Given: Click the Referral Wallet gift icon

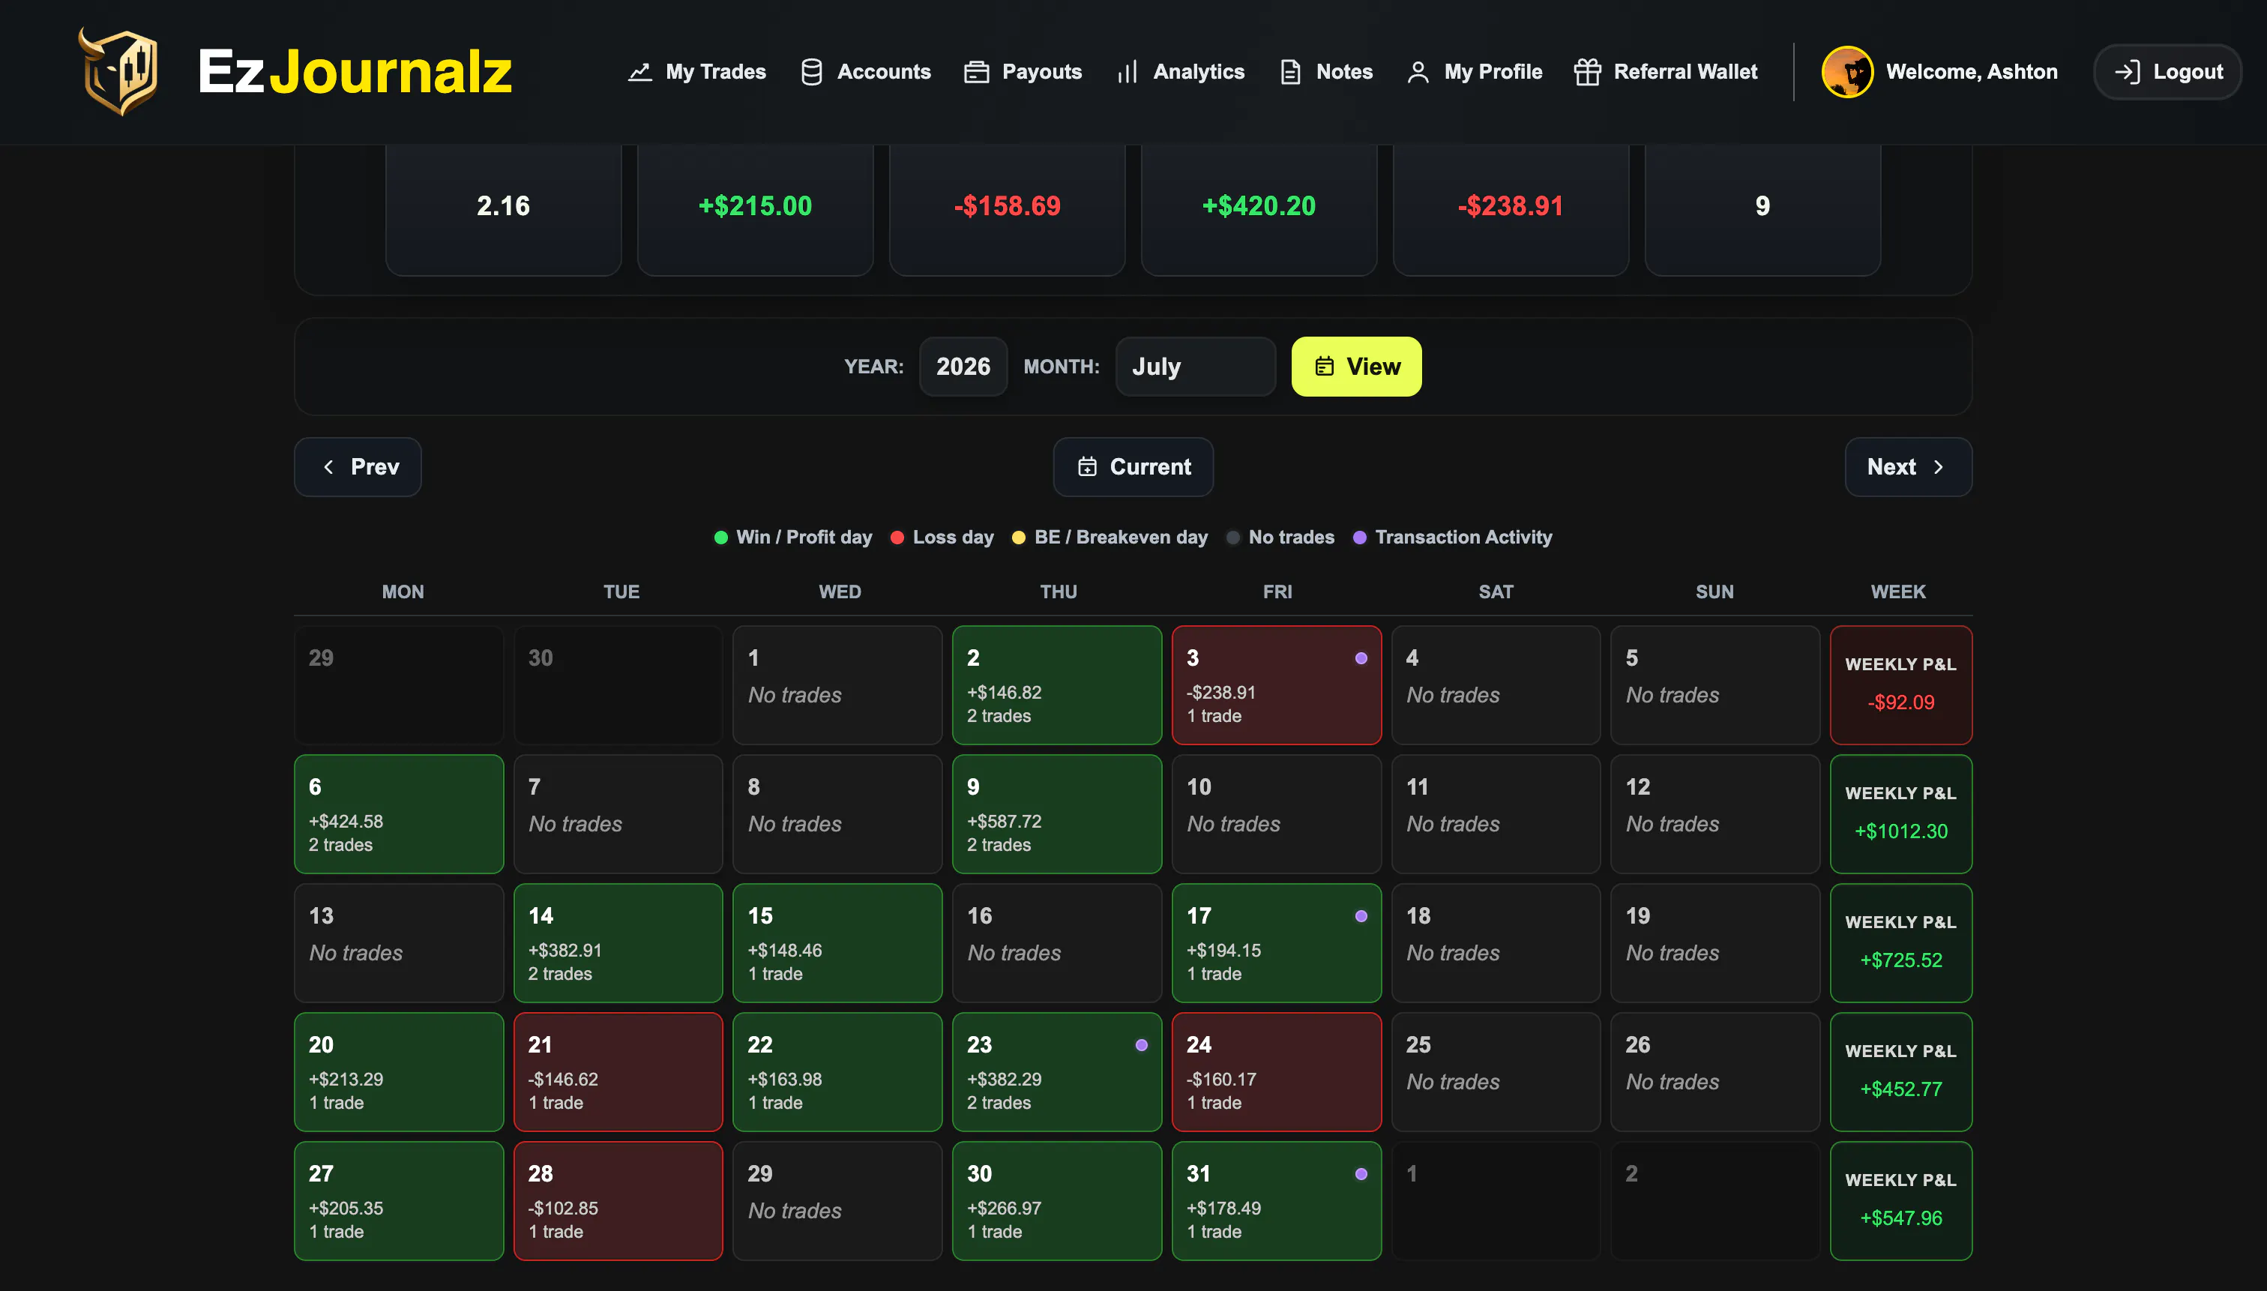Looking at the screenshot, I should pos(1587,72).
